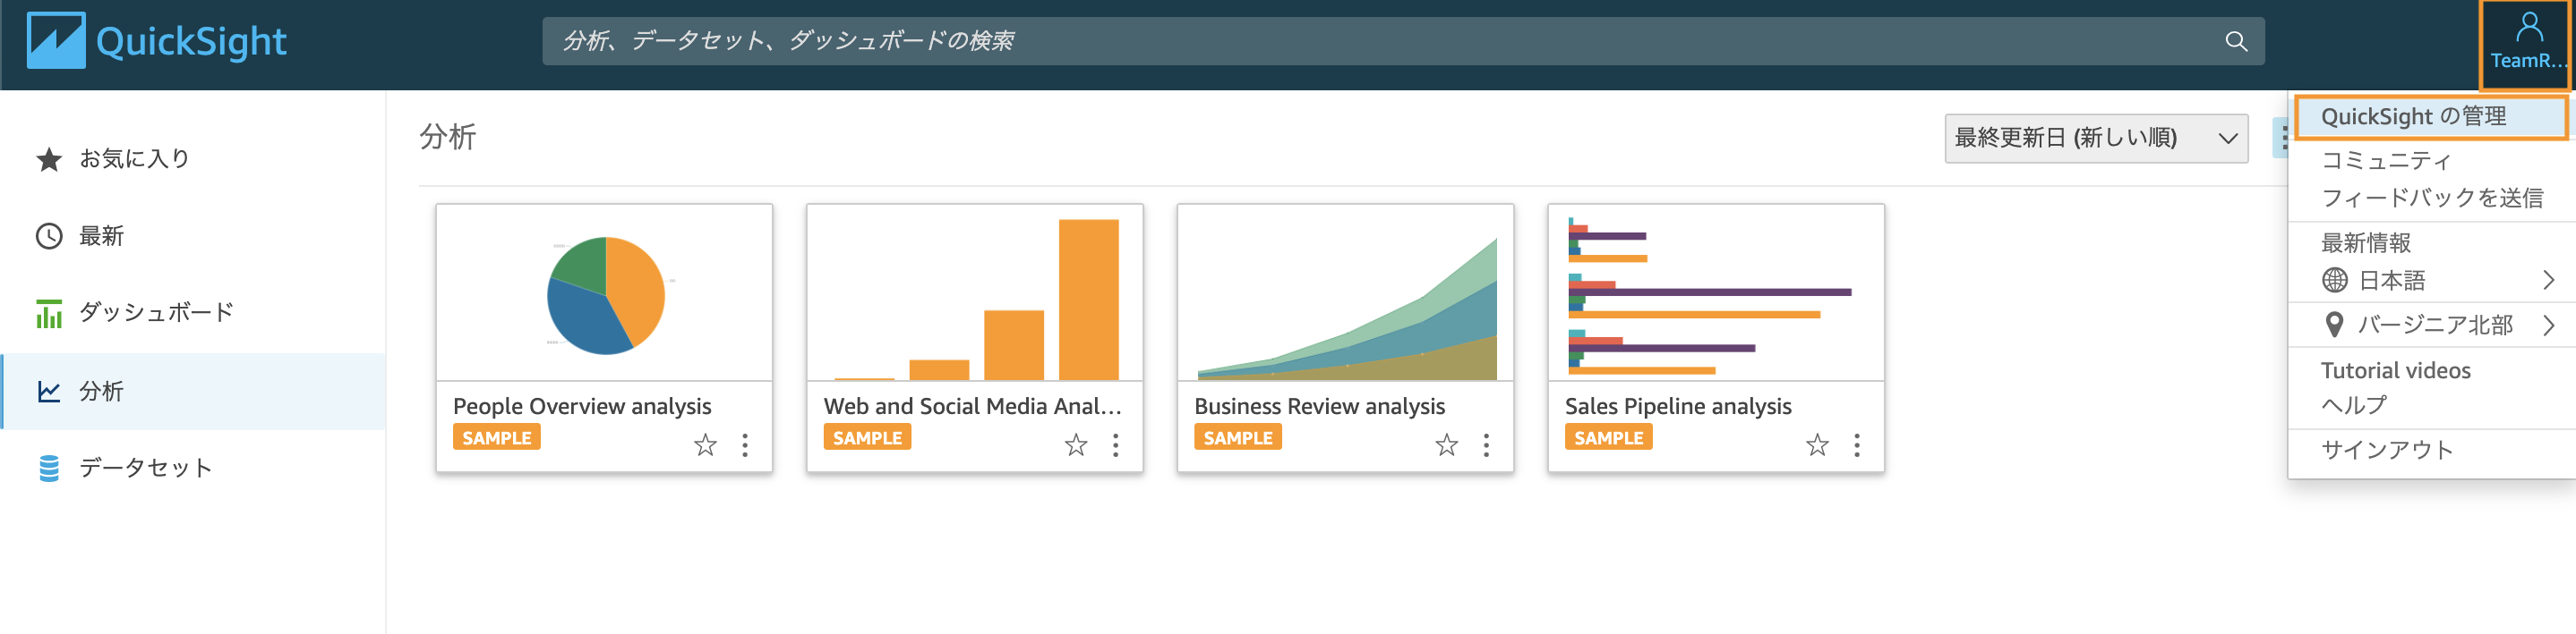
Task: Open データセット in sidebar
Action: pyautogui.click(x=145, y=469)
